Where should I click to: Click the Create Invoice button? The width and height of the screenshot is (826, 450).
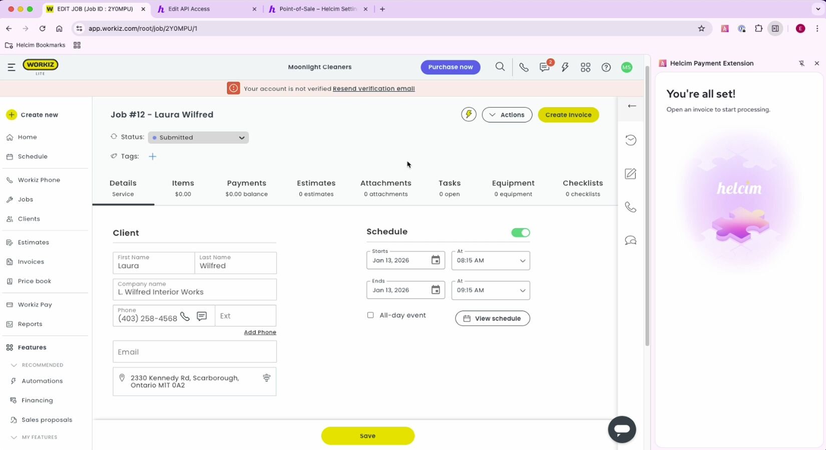568,115
